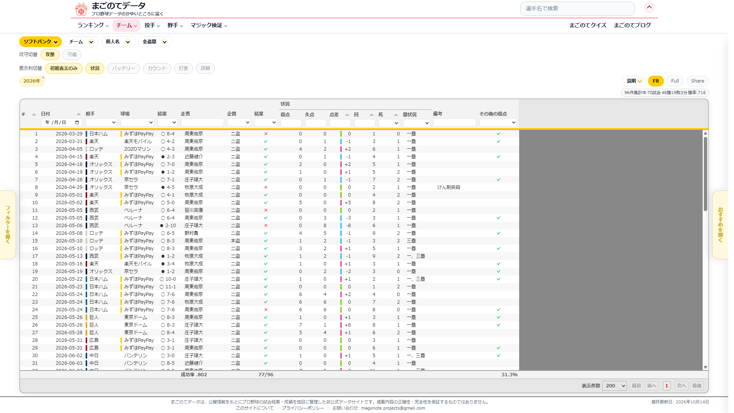Screen dimensions: 734x413
Task: Change the 表示件数 200 dropdown
Action: (x=614, y=386)
